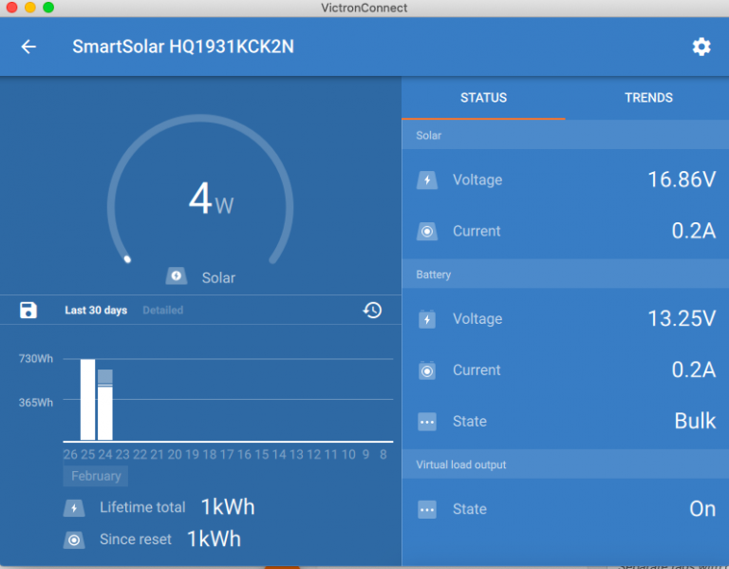Click day 8 on chart axis
Viewport: 729px width, 569px height.
(x=383, y=455)
